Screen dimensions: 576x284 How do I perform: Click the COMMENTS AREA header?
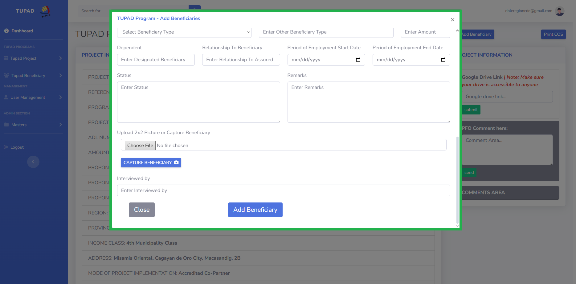click(x=510, y=193)
